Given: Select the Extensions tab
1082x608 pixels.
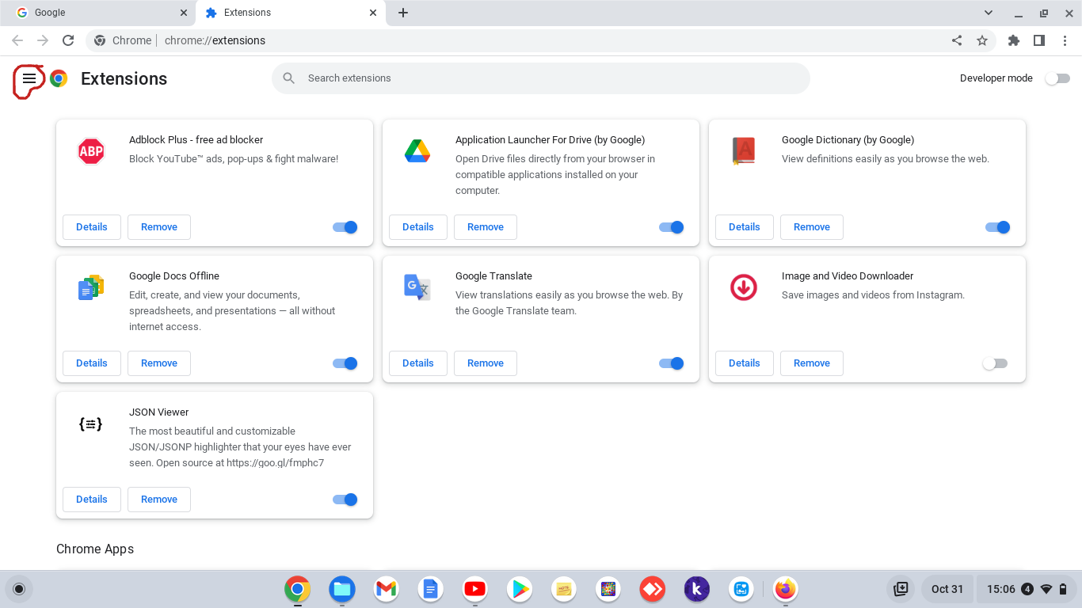Looking at the screenshot, I should (290, 13).
